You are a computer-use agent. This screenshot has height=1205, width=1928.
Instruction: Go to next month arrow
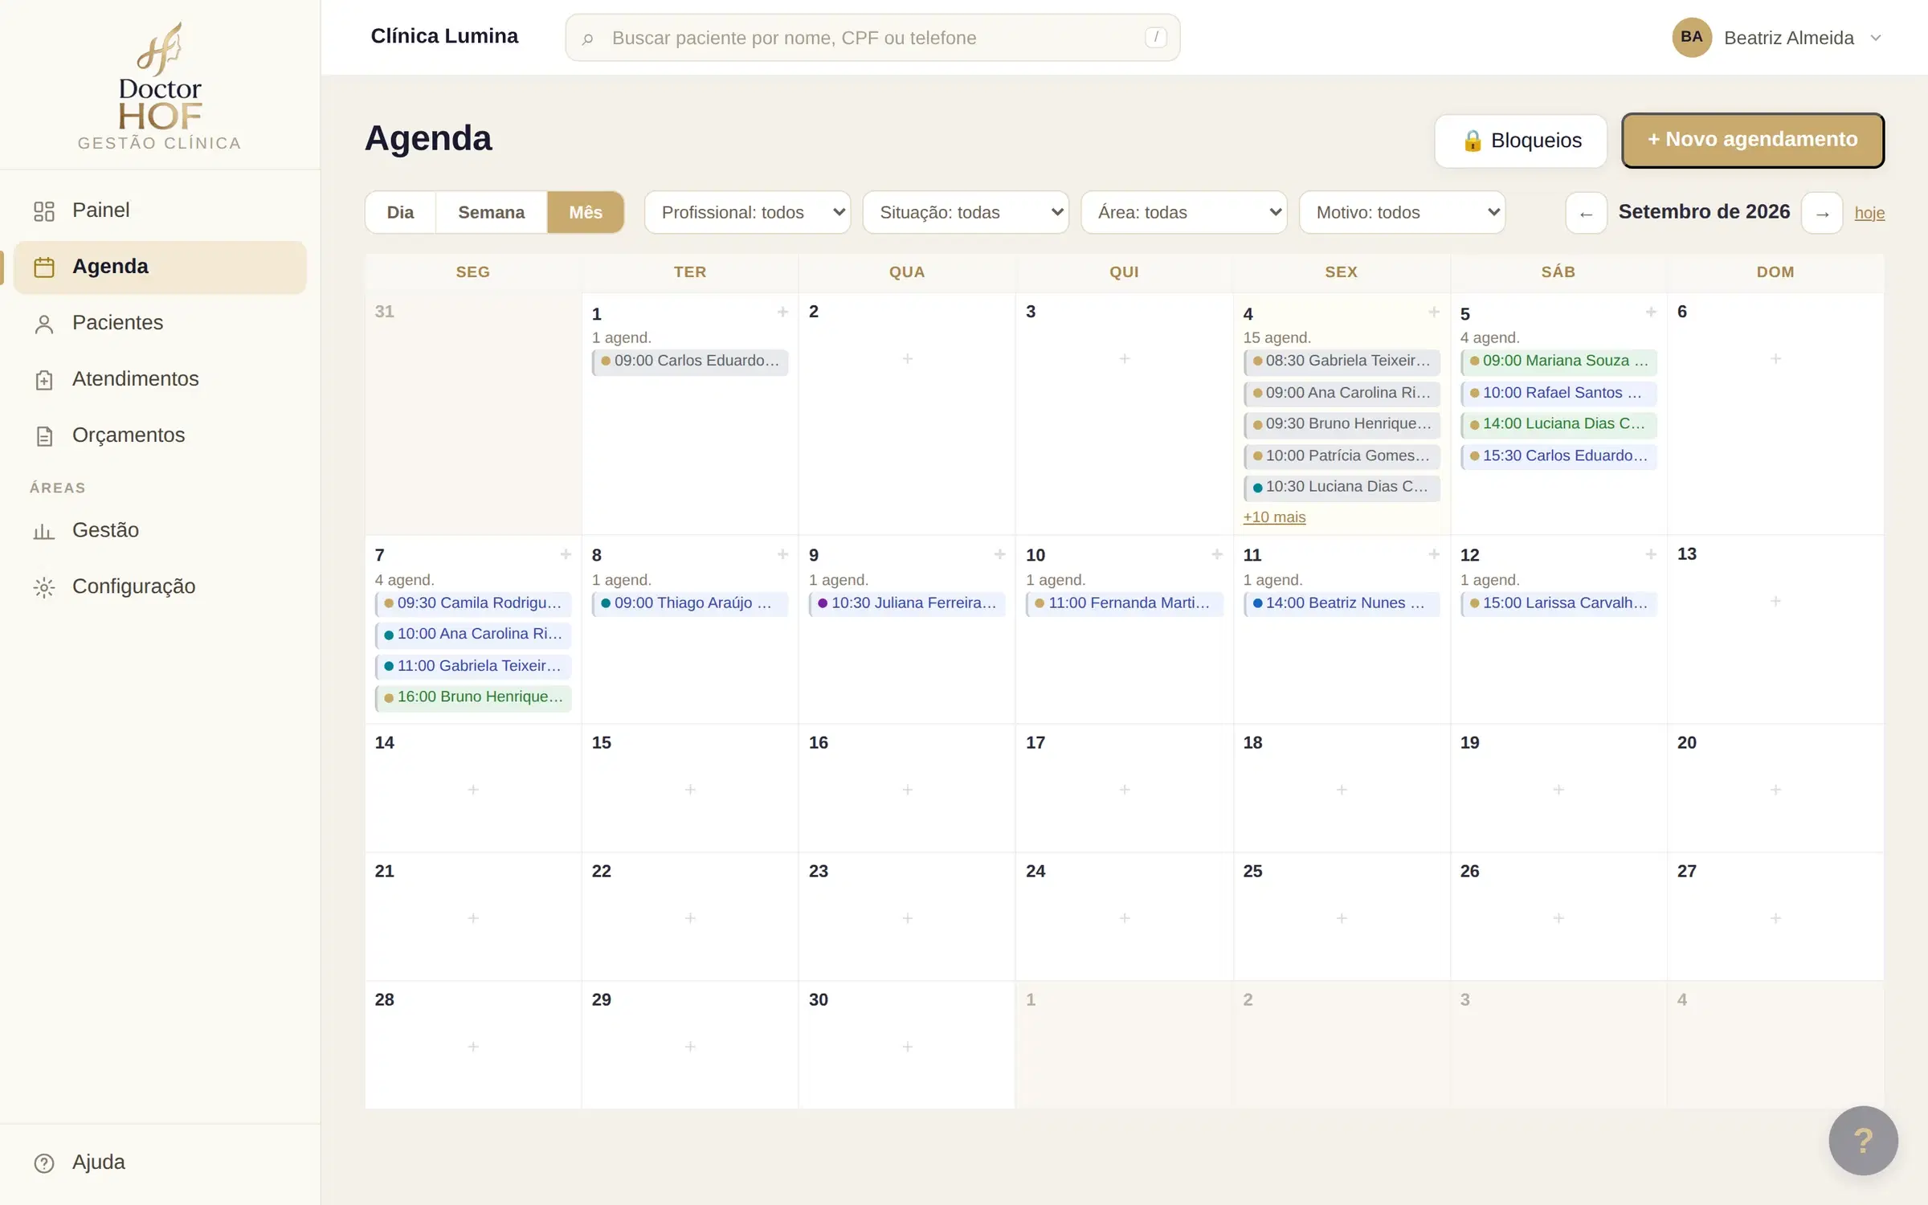pos(1822,213)
